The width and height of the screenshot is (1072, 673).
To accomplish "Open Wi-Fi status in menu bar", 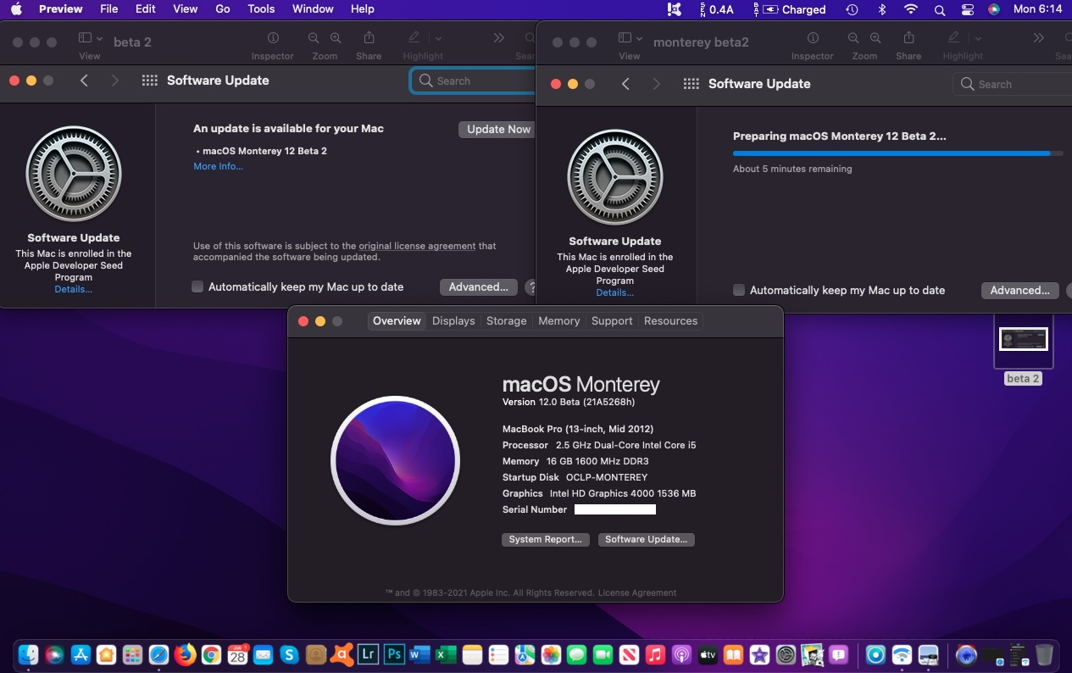I will 911,9.
